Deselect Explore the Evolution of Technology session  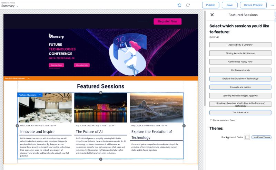240,79
